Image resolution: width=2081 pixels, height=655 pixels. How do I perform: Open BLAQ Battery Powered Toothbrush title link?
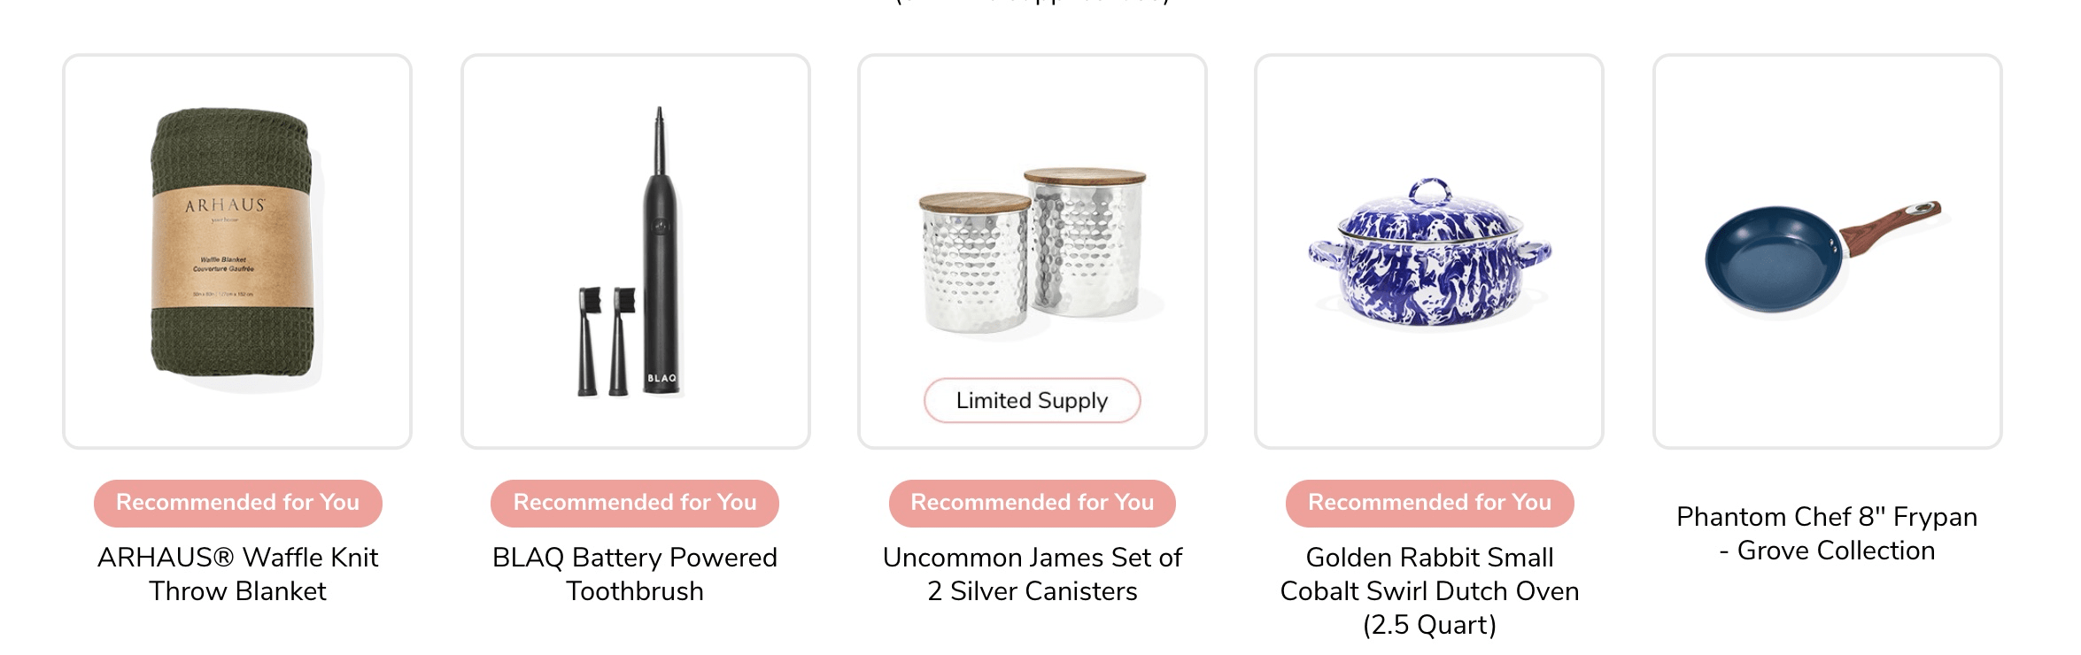(x=635, y=574)
